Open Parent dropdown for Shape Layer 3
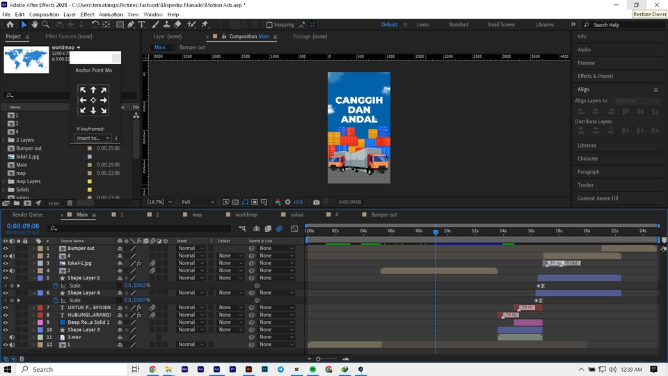This screenshot has width=668, height=376. pyautogui.click(x=276, y=330)
